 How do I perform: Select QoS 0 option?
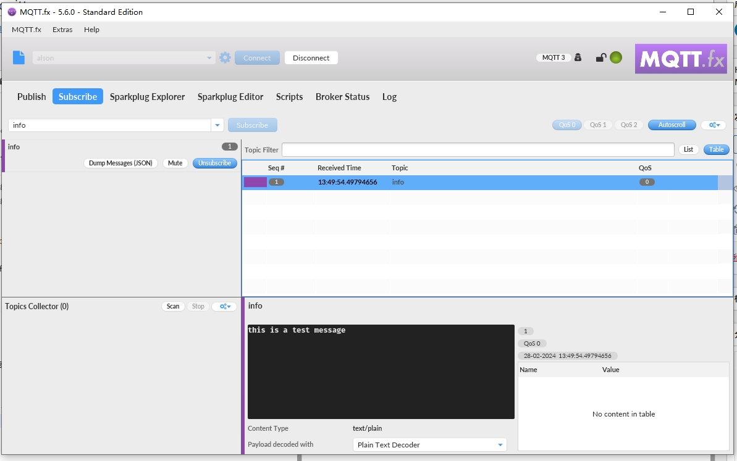(x=567, y=125)
